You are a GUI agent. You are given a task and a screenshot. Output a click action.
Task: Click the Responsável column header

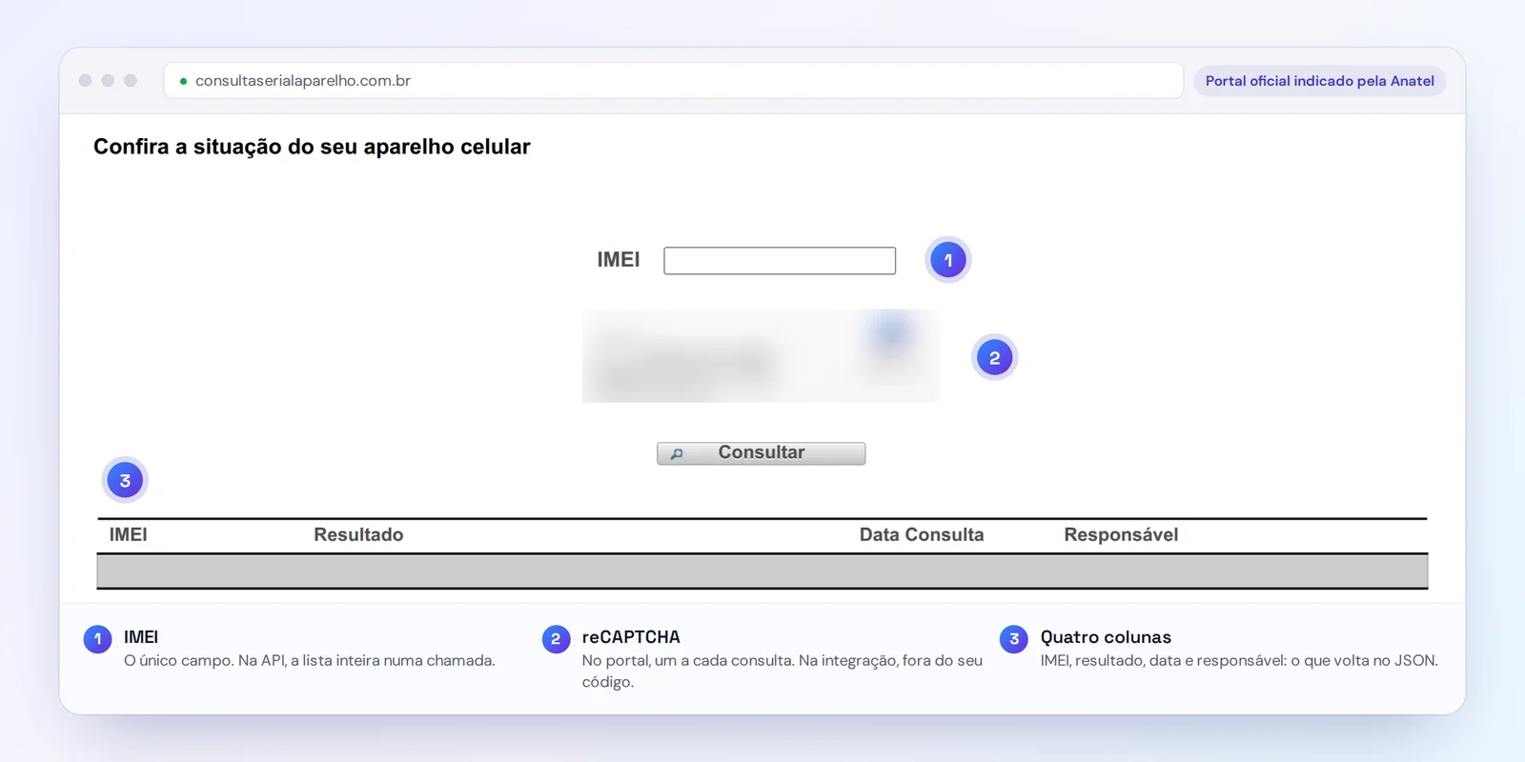point(1121,535)
